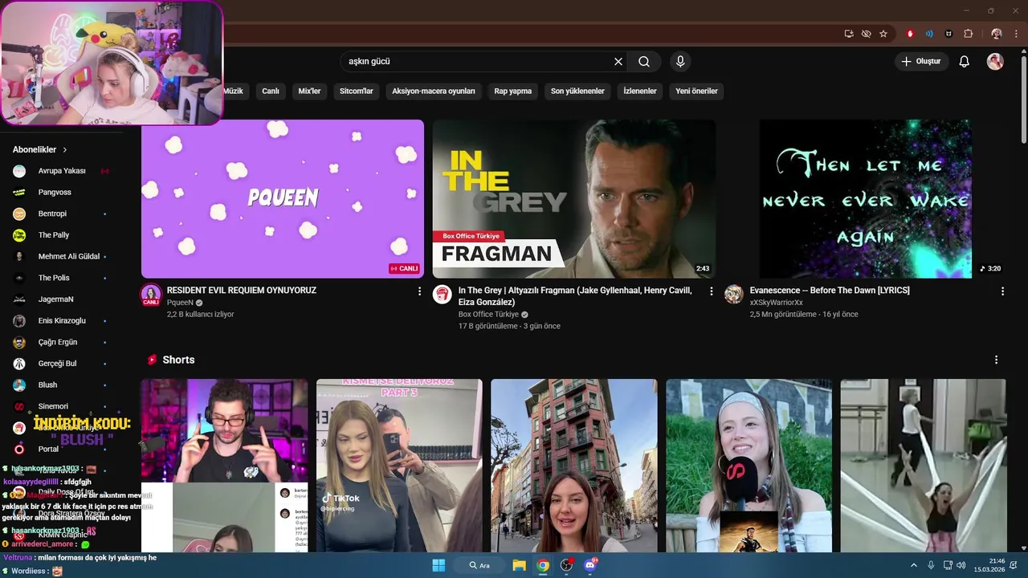Open xXSkyWarriorXx channel avatar
Screen dimensions: 1028x578
coord(734,294)
